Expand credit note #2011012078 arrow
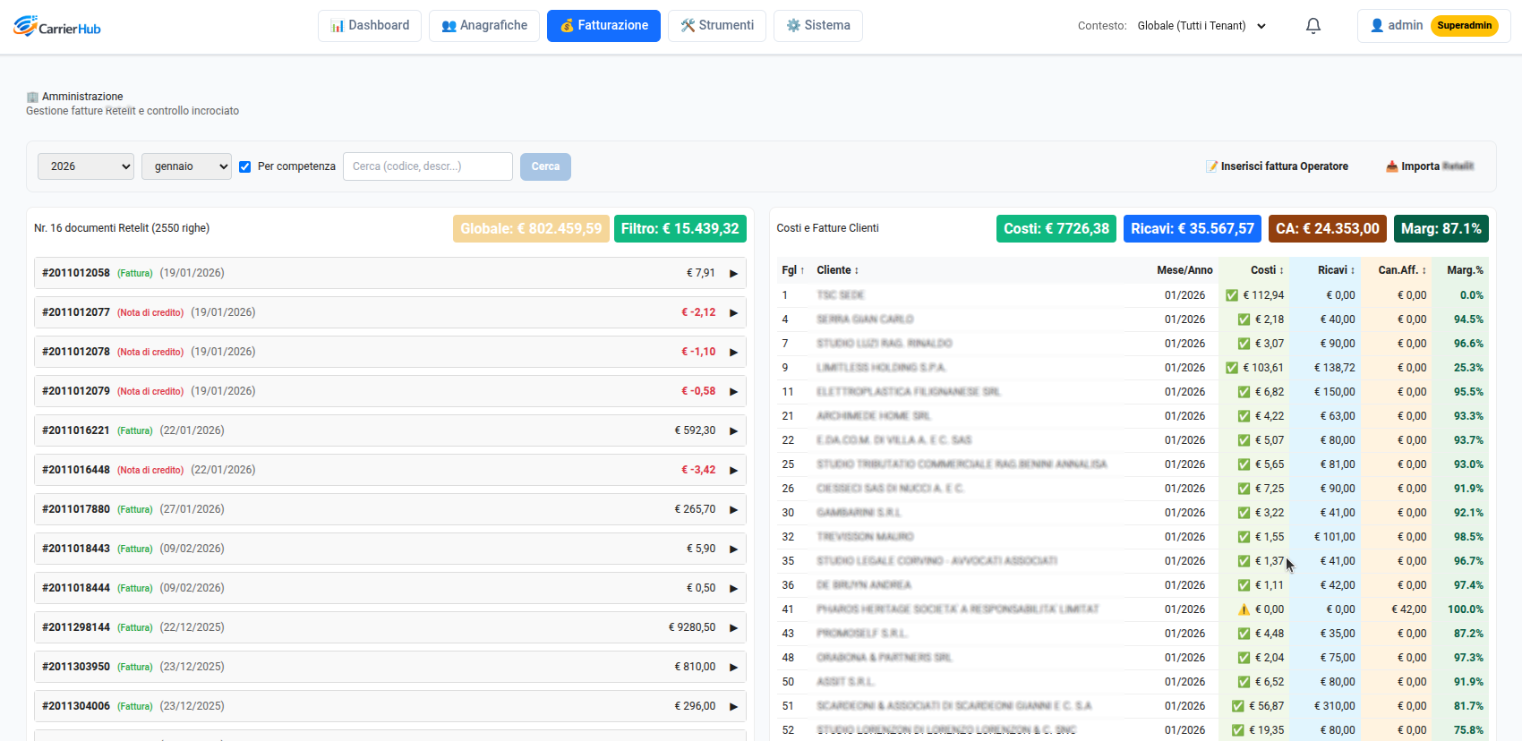 point(733,353)
